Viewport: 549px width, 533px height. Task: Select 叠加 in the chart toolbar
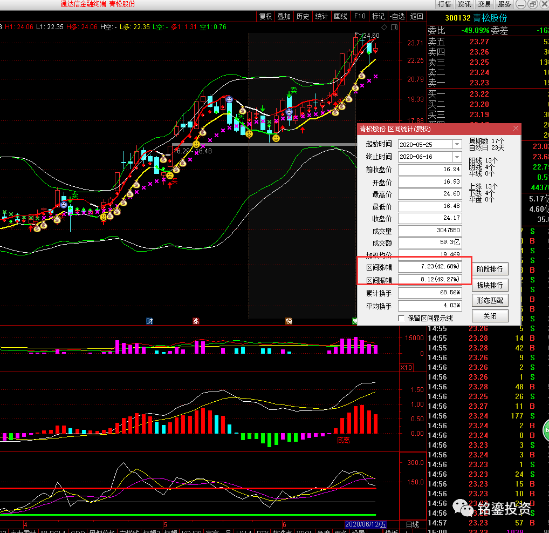pos(284,17)
